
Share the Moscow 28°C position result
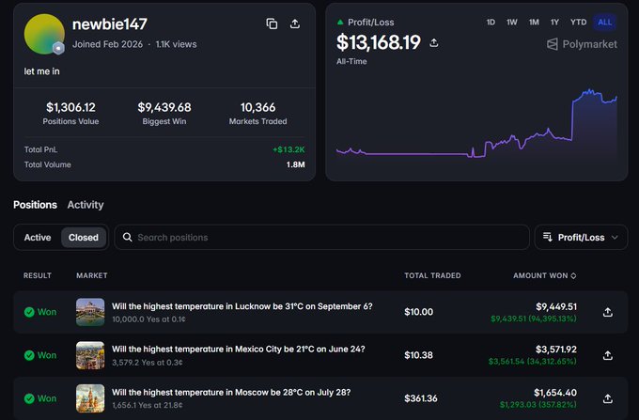point(608,398)
